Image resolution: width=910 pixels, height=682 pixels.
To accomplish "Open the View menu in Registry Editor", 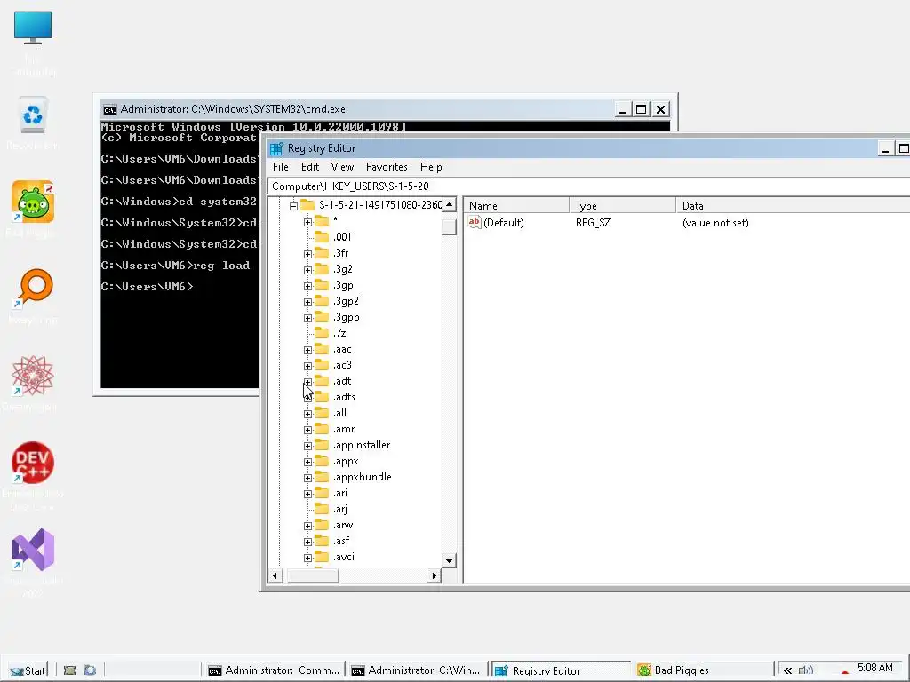I will pos(342,167).
